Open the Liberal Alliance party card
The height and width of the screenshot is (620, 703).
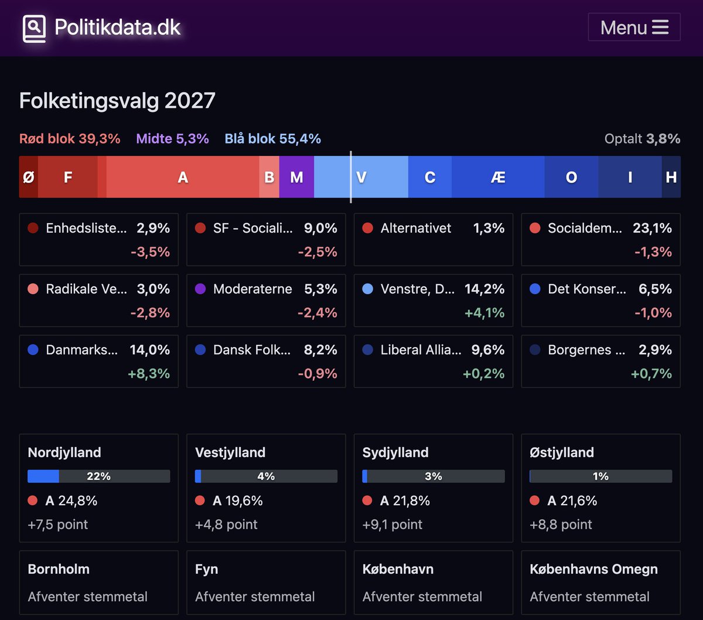coord(434,362)
